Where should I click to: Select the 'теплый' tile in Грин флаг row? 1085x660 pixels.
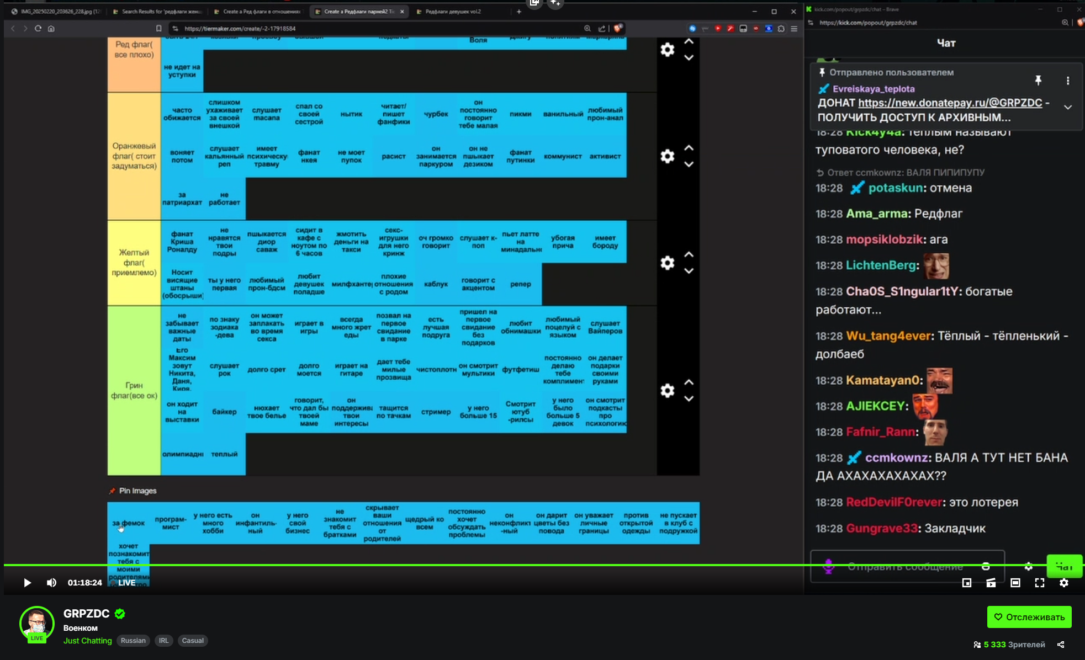click(x=224, y=454)
